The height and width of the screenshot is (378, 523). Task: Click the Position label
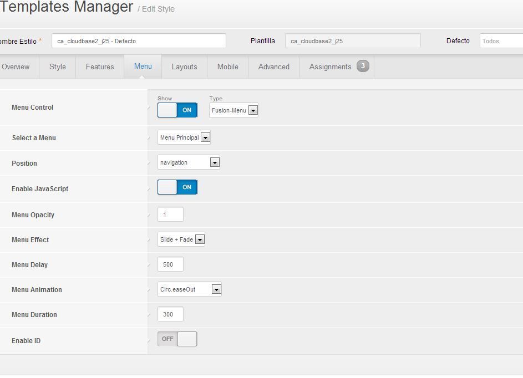(24, 164)
